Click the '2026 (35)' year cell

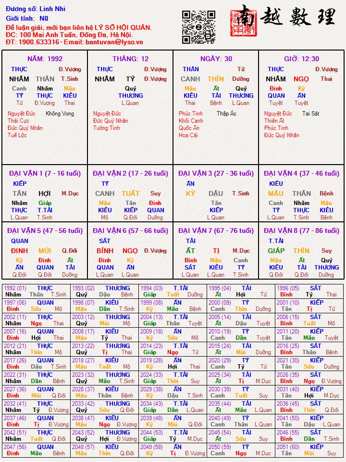[x=309, y=378]
